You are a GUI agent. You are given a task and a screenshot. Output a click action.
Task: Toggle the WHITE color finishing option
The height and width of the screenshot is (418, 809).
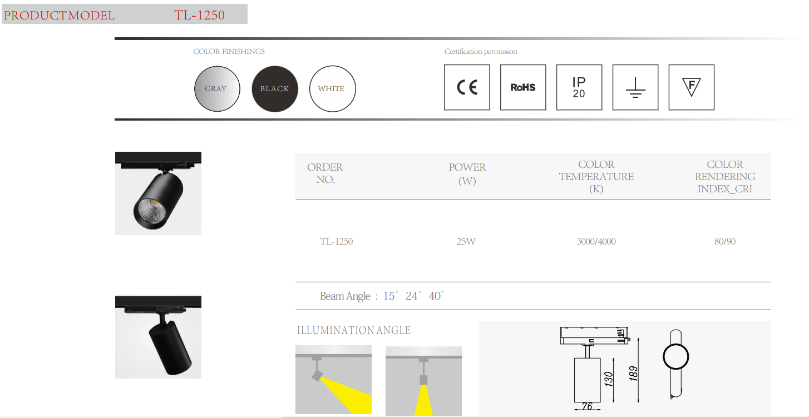pyautogui.click(x=332, y=88)
